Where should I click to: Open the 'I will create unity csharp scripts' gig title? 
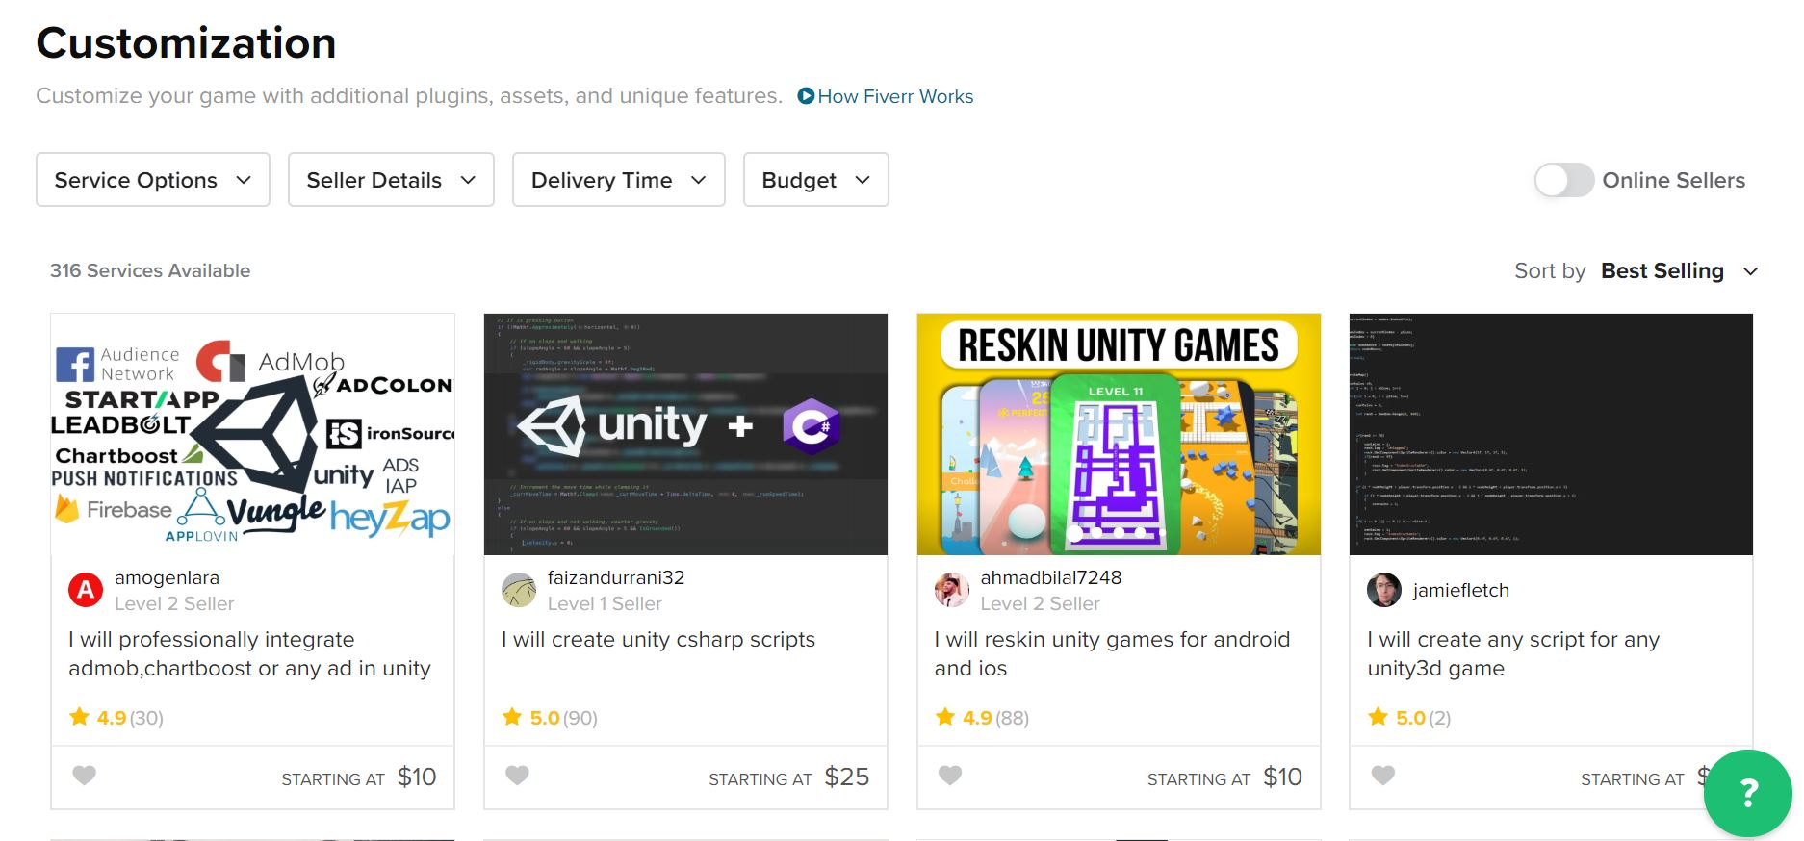pyautogui.click(x=658, y=640)
